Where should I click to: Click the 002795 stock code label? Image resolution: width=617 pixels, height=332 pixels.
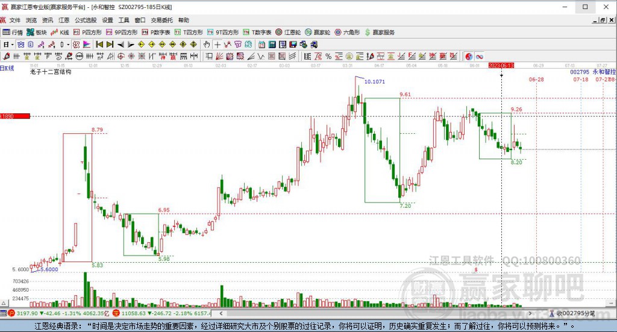point(580,72)
